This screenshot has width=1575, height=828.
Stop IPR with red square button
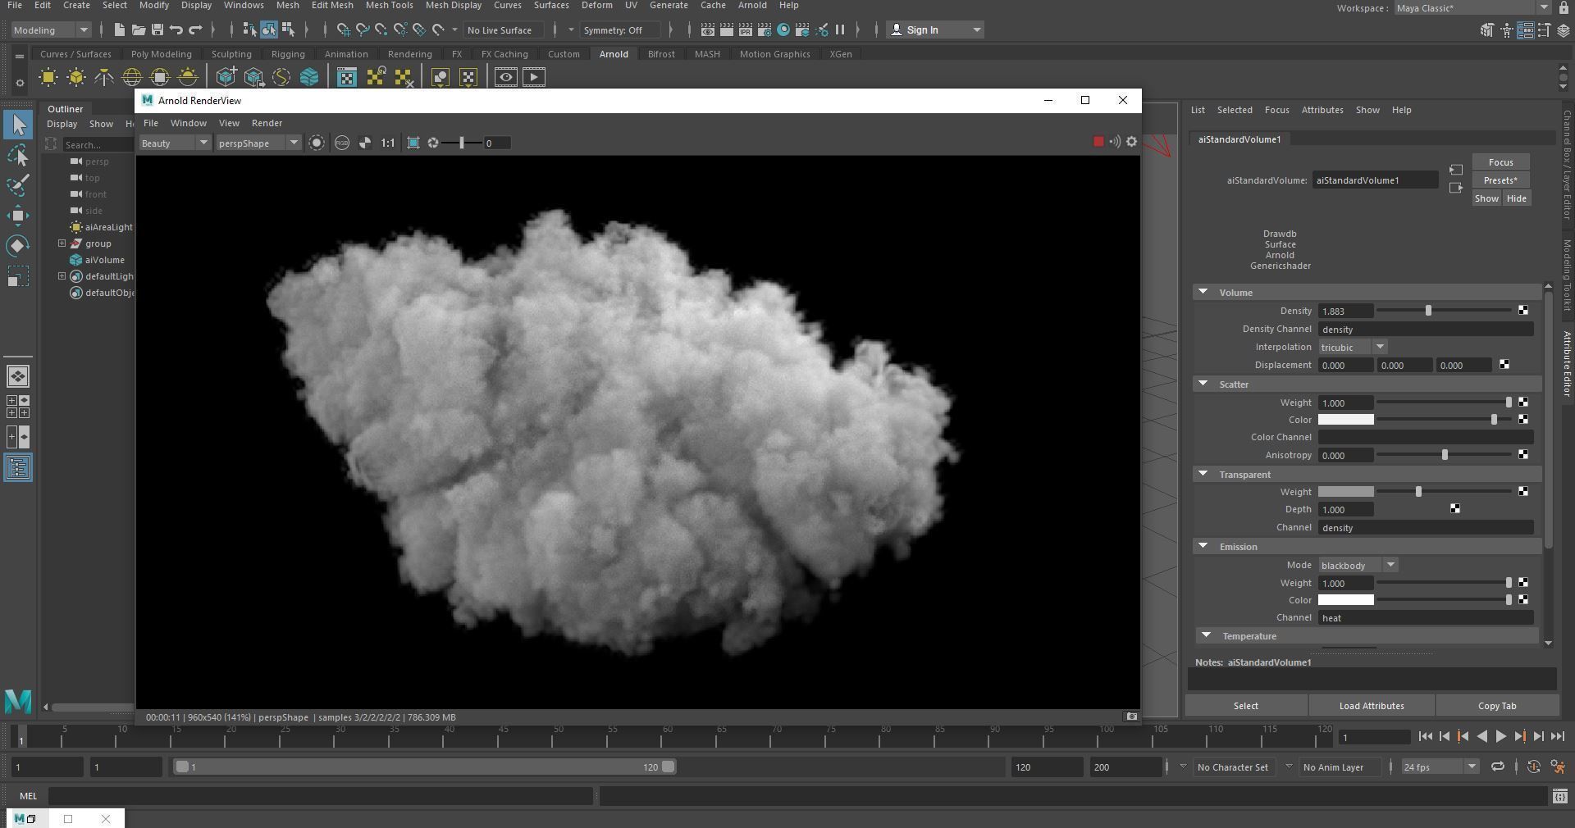click(1098, 142)
